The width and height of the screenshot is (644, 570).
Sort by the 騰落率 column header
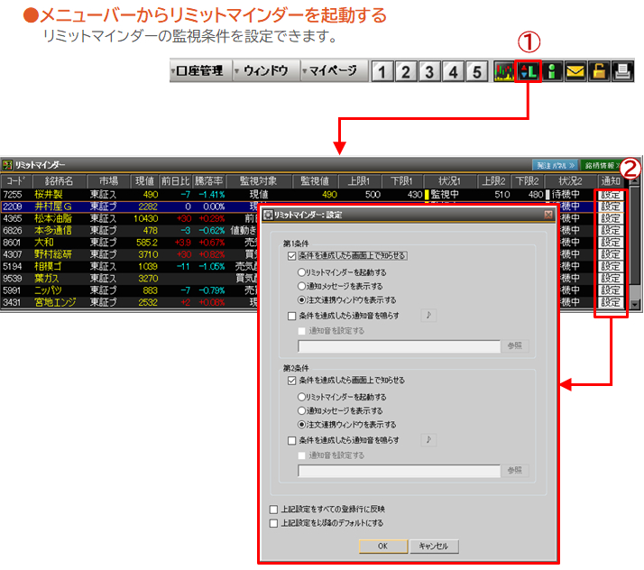click(x=209, y=181)
